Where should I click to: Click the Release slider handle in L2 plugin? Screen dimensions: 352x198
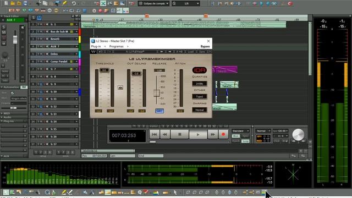(156, 93)
